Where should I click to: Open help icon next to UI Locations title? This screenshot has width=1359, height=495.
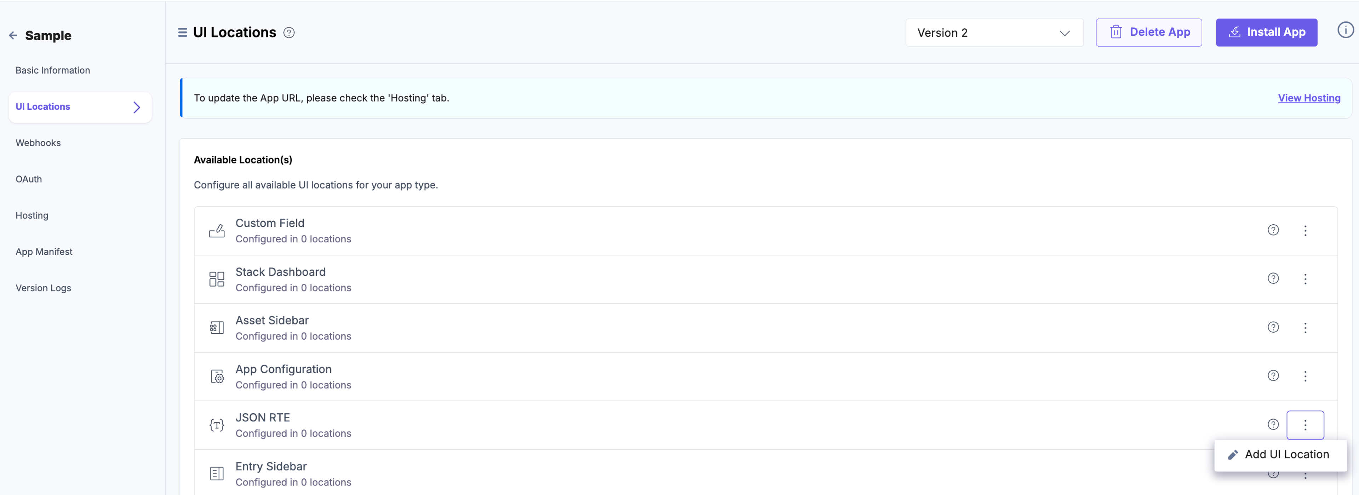288,33
